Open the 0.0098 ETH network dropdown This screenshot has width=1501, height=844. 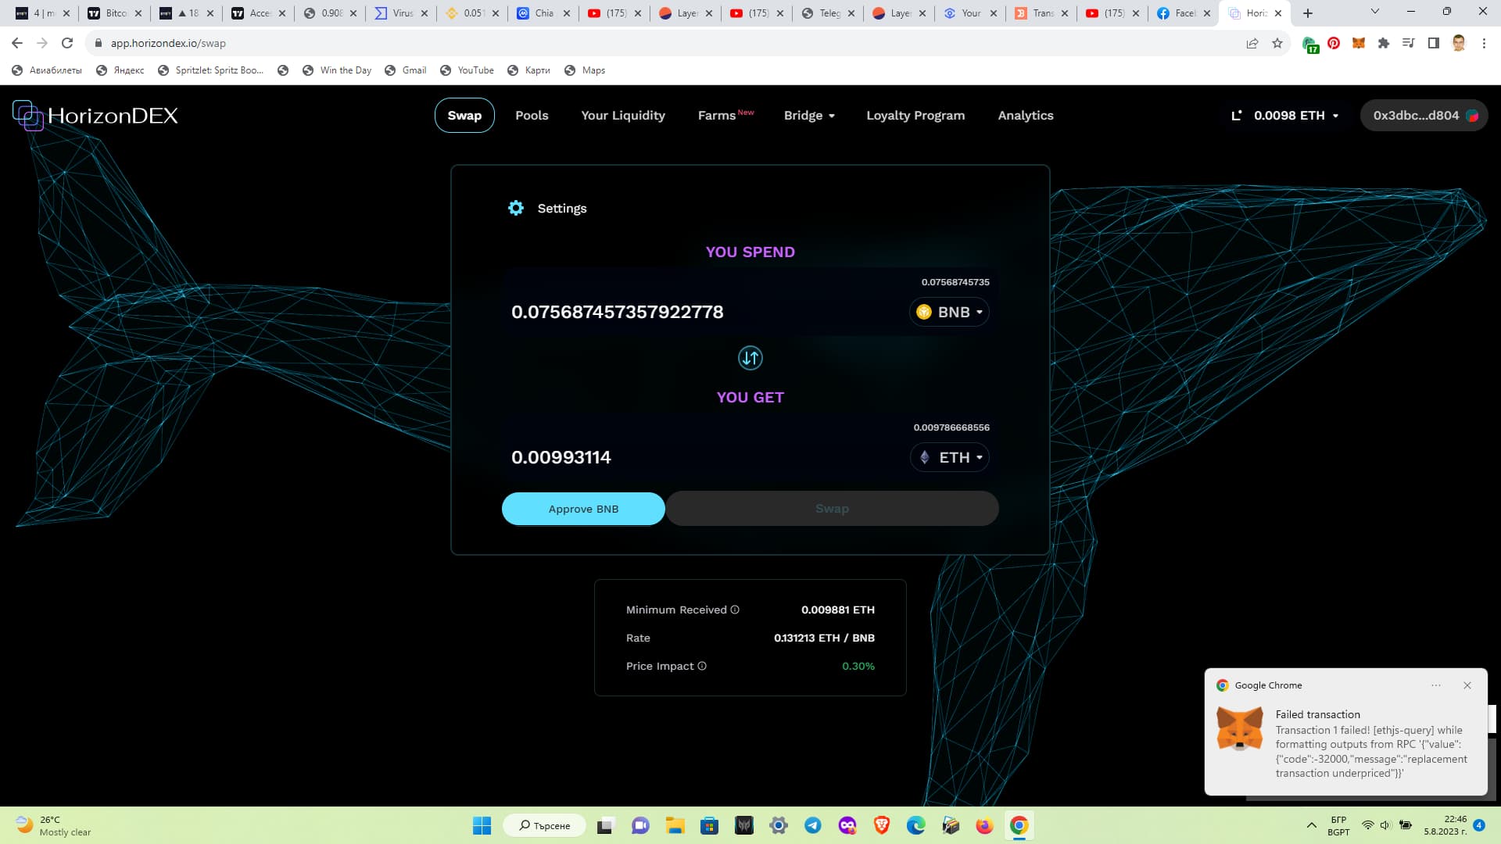1285,116
